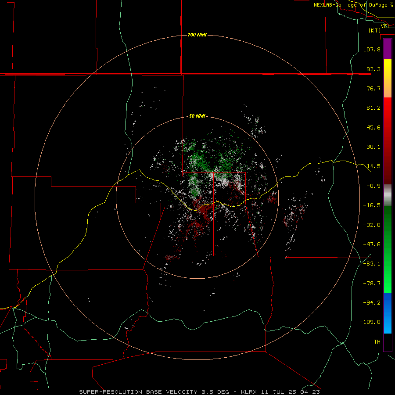Click the 30.1 scale value
This screenshot has width=395, height=395.
pyautogui.click(x=373, y=147)
